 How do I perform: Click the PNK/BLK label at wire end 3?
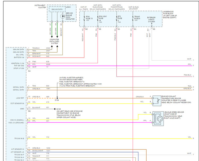click(x=188, y=75)
